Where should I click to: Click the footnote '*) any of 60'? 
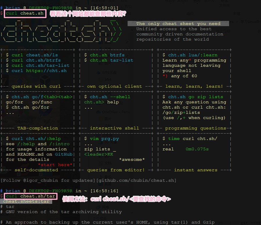tap(180, 76)
